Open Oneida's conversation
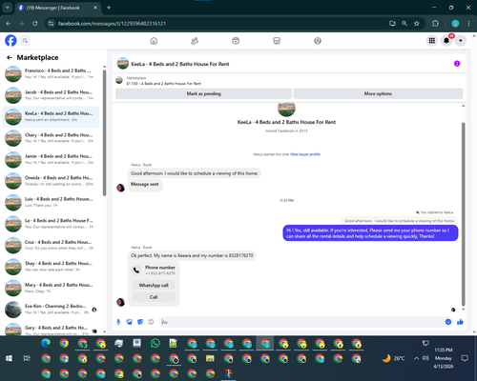 click(x=51, y=181)
